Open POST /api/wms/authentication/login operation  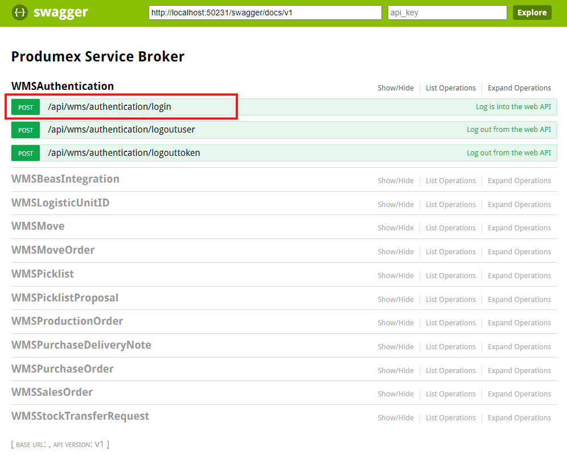109,107
